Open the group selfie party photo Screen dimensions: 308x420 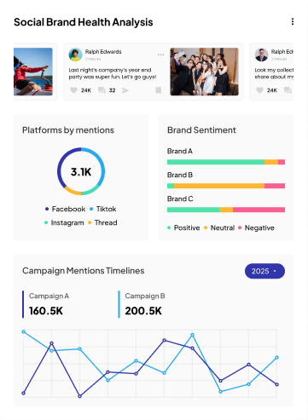point(204,72)
